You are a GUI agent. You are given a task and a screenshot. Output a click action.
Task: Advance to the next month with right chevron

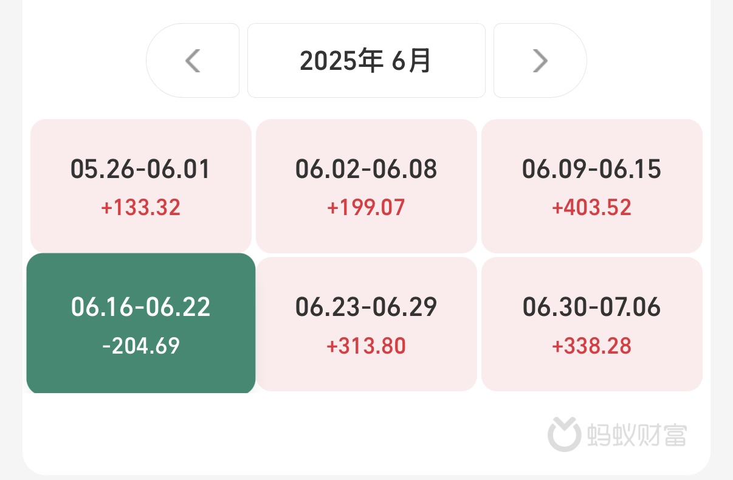[x=540, y=61]
